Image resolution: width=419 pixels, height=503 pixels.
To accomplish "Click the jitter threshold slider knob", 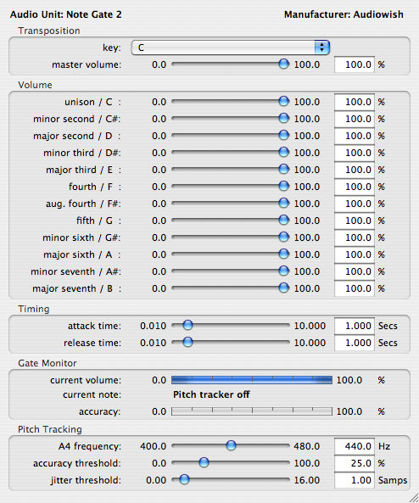I will [184, 479].
